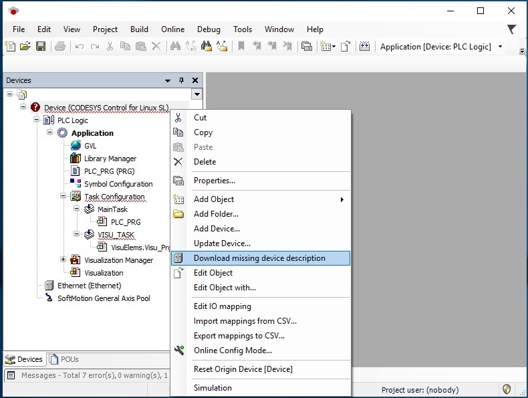Click the Save floppy disk toolbar icon
Image resolution: width=528 pixels, height=398 pixels.
click(41, 47)
